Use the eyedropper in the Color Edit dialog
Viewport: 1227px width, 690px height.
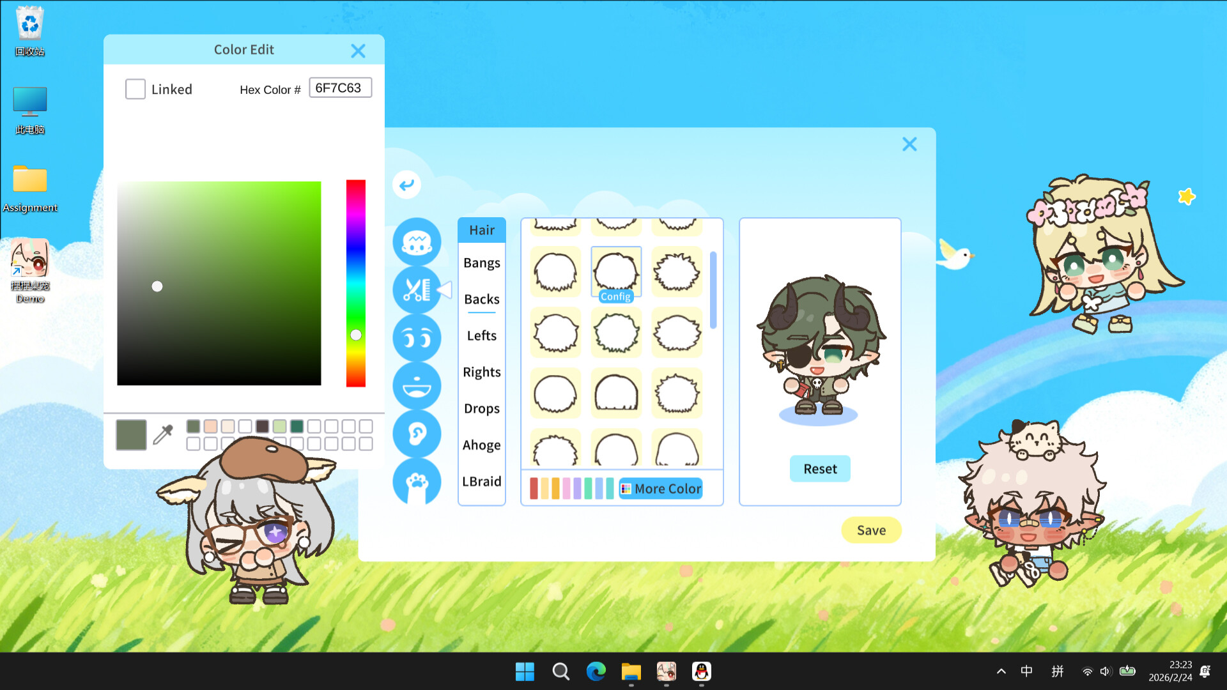tap(163, 434)
